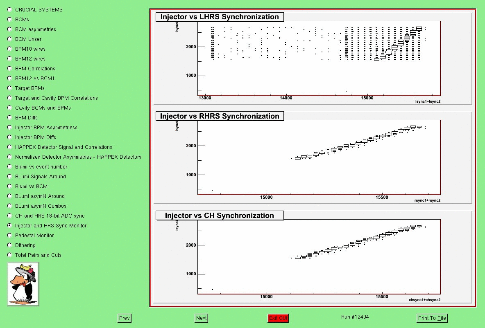Advance with the Next button

(201, 318)
